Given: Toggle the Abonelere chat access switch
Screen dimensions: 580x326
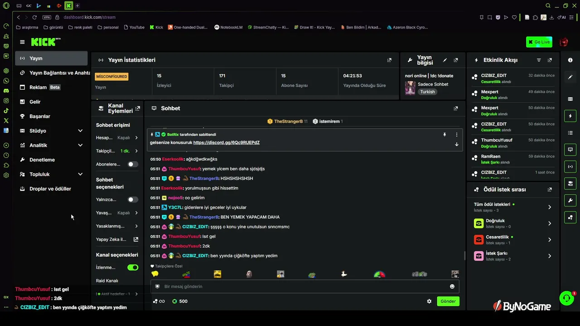Looking at the screenshot, I should tap(133, 164).
